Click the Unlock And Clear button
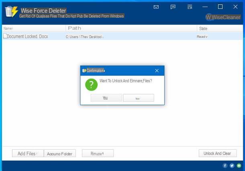Screen dimensions: 245x171 coord(218,153)
